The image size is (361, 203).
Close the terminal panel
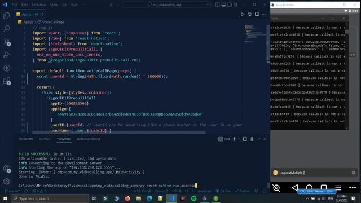click(x=265, y=139)
